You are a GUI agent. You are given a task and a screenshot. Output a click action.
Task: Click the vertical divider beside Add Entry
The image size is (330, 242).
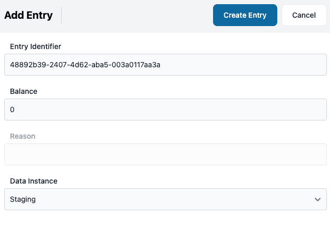pos(62,15)
